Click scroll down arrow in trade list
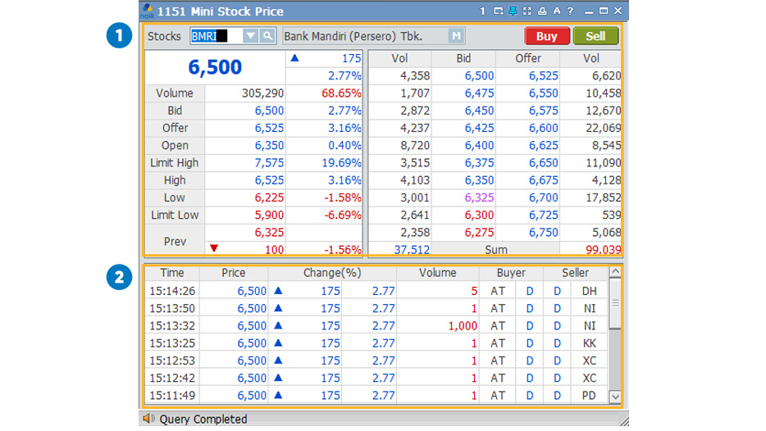 pos(615,397)
